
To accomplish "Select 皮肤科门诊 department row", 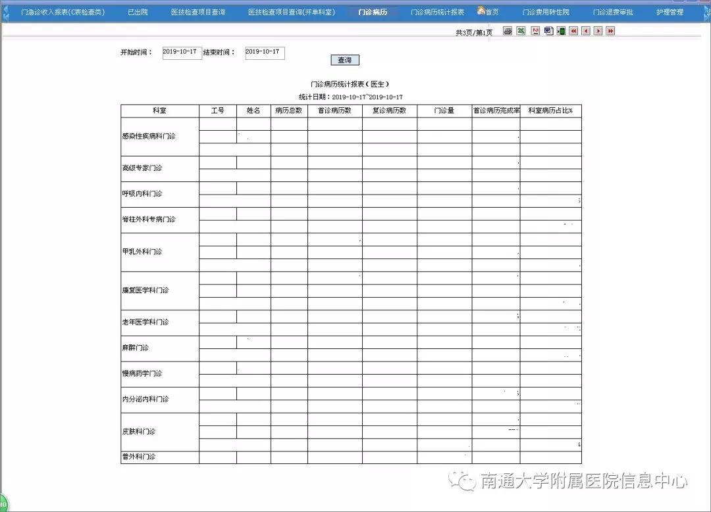I will pos(159,432).
